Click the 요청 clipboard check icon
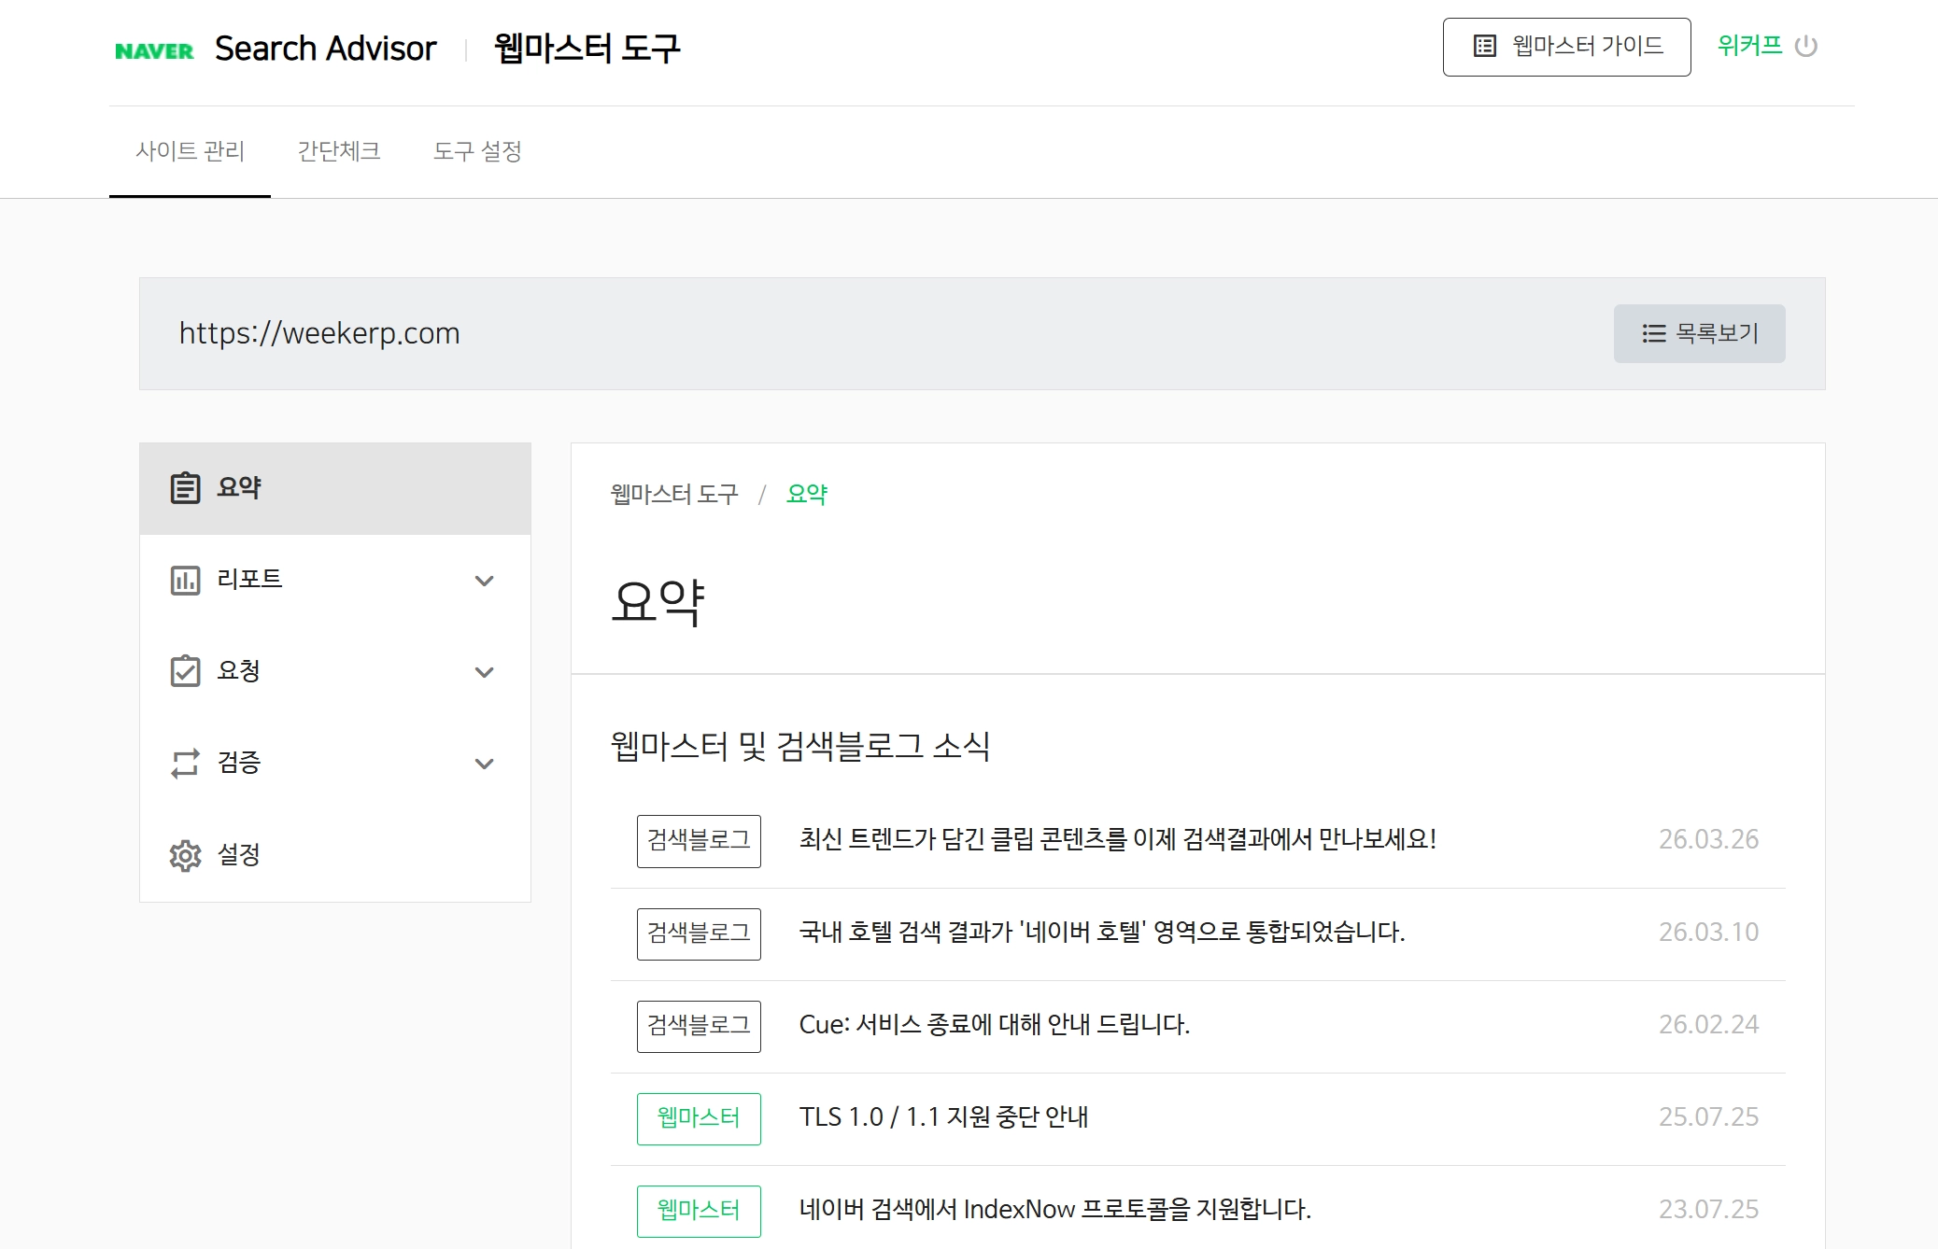 click(186, 670)
